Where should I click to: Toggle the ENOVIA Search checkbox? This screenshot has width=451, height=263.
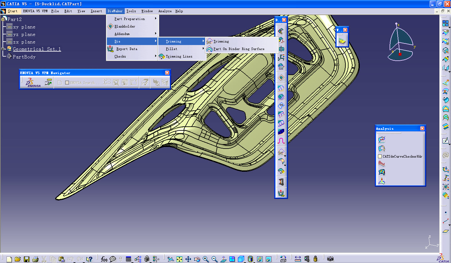click(x=67, y=83)
